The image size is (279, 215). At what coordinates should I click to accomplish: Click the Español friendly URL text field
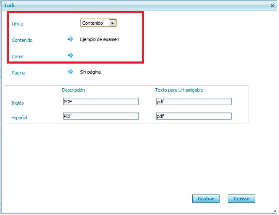193,116
